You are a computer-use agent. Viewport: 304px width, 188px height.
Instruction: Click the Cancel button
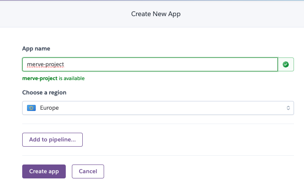(88, 171)
